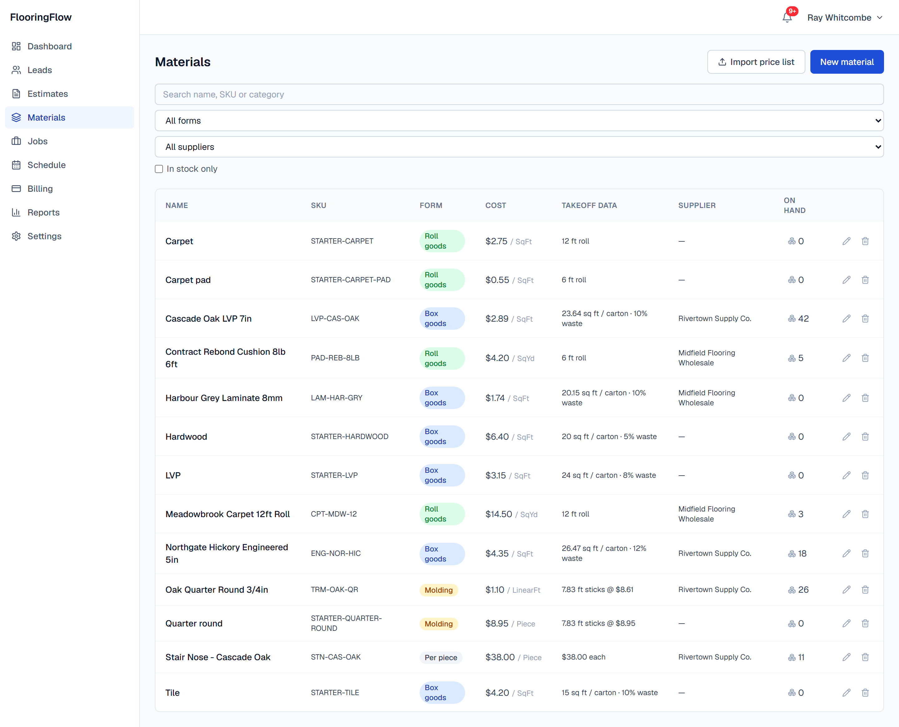Open the Jobs section
Viewport: 899px width, 727px height.
tap(70, 141)
